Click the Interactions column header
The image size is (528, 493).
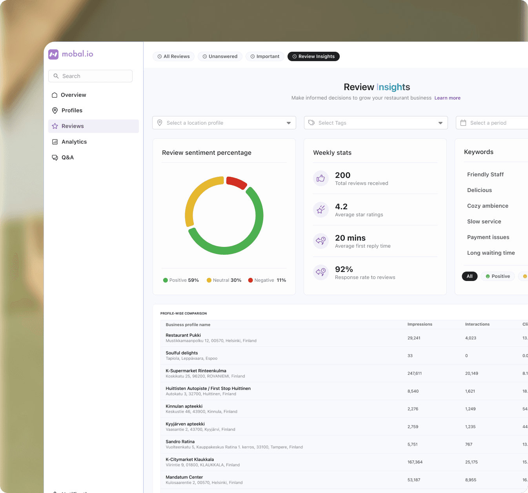point(477,324)
